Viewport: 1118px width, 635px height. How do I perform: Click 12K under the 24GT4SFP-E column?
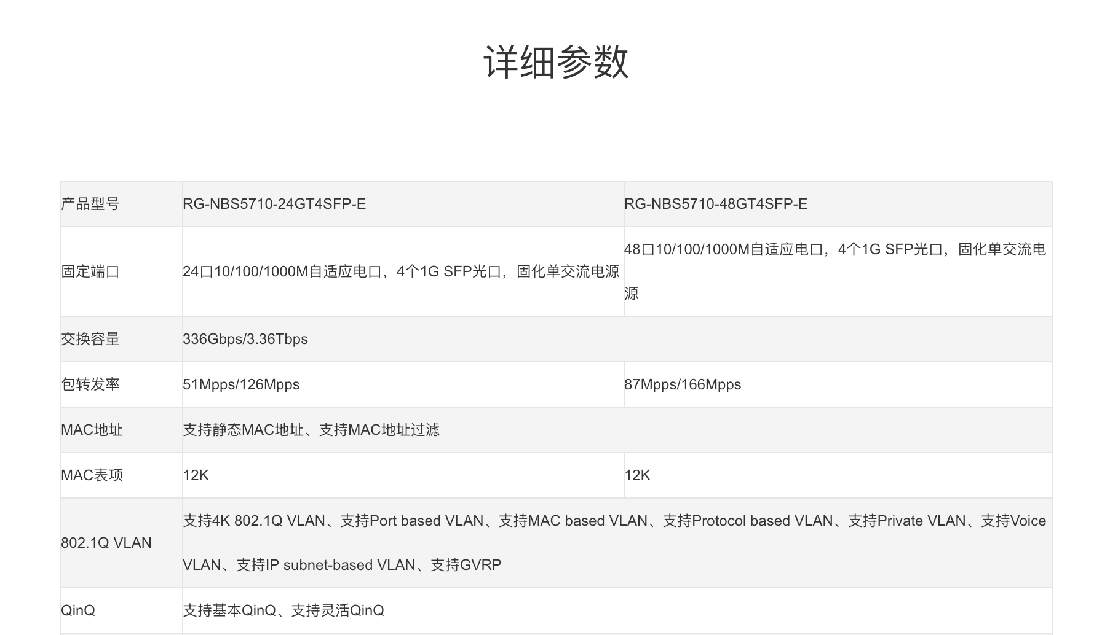[x=196, y=475]
